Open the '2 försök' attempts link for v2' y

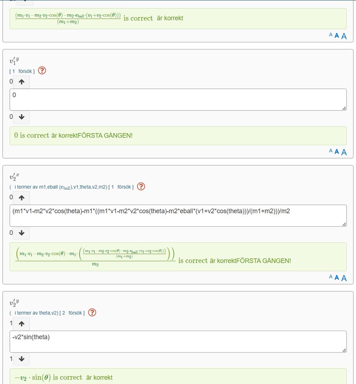coord(72,313)
